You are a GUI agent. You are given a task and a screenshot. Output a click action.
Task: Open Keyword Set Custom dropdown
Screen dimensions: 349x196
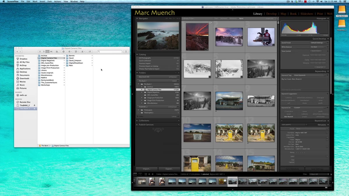coord(309,108)
